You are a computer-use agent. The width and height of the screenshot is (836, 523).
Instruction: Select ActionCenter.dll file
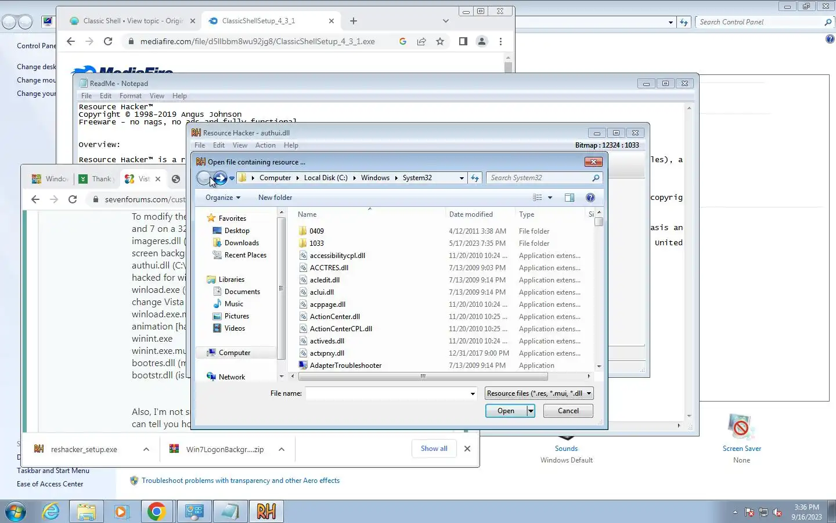tap(335, 317)
